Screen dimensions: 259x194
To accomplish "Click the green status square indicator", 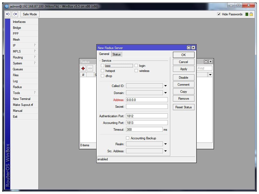I will point(247,14).
